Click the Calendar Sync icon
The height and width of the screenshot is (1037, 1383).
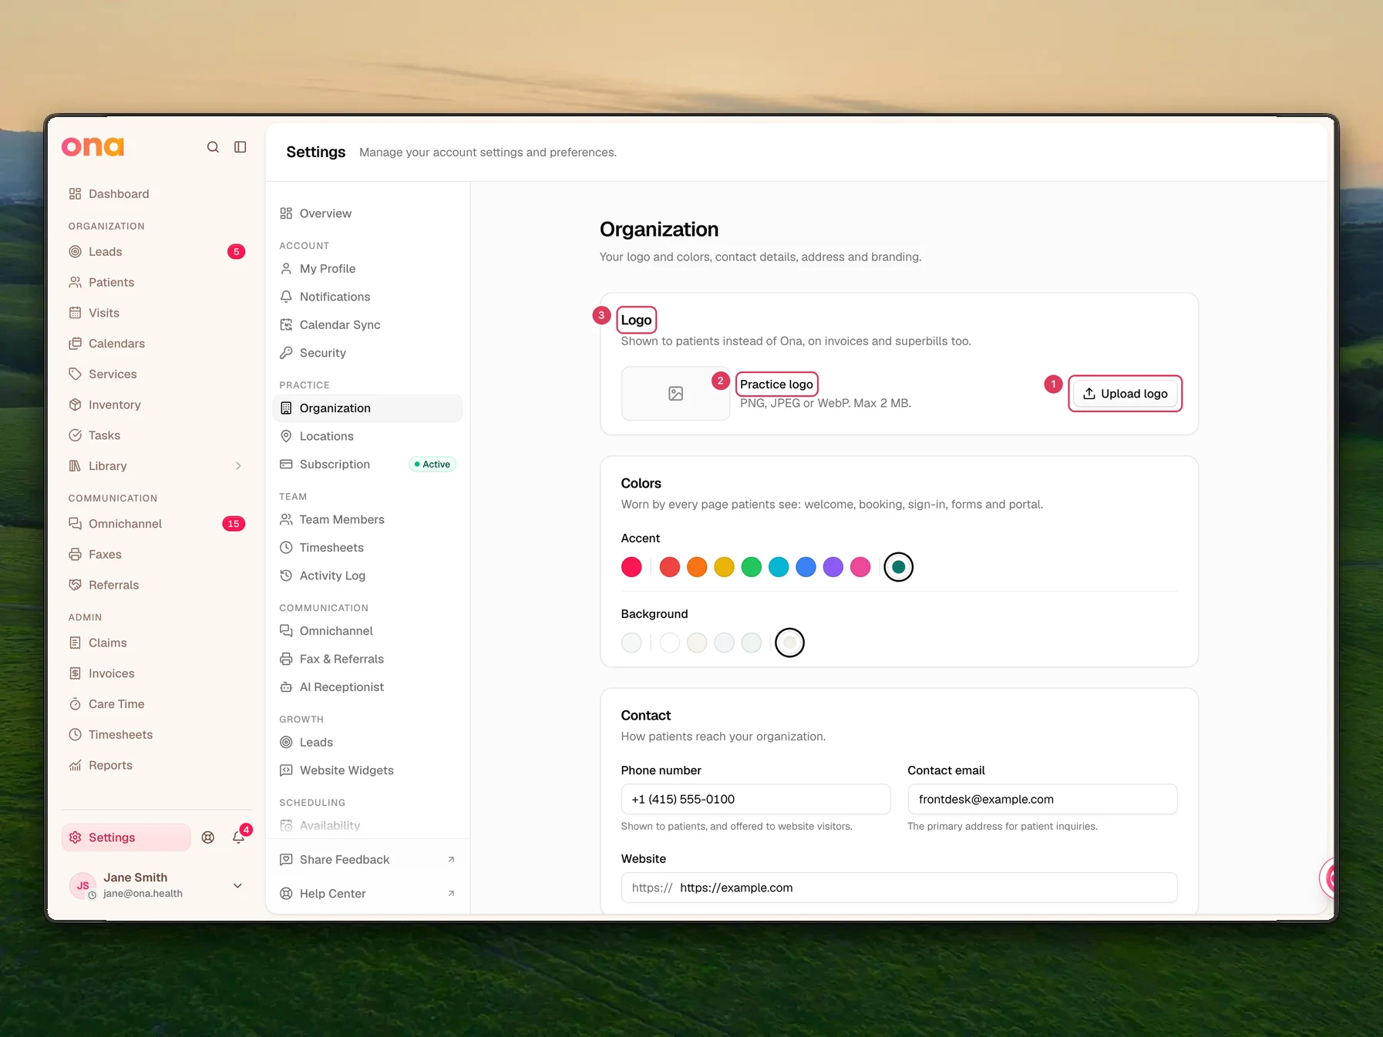[x=286, y=325]
